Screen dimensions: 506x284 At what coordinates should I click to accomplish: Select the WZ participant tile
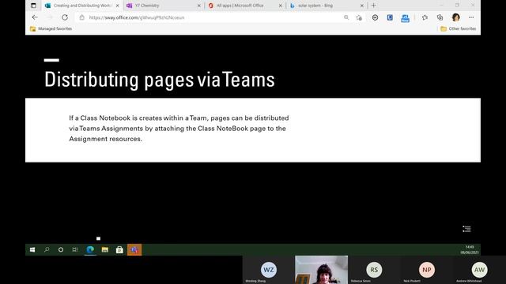(269, 270)
